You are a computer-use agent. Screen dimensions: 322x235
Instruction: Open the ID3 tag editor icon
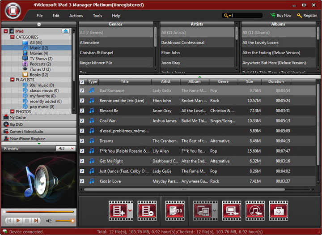pos(175,210)
